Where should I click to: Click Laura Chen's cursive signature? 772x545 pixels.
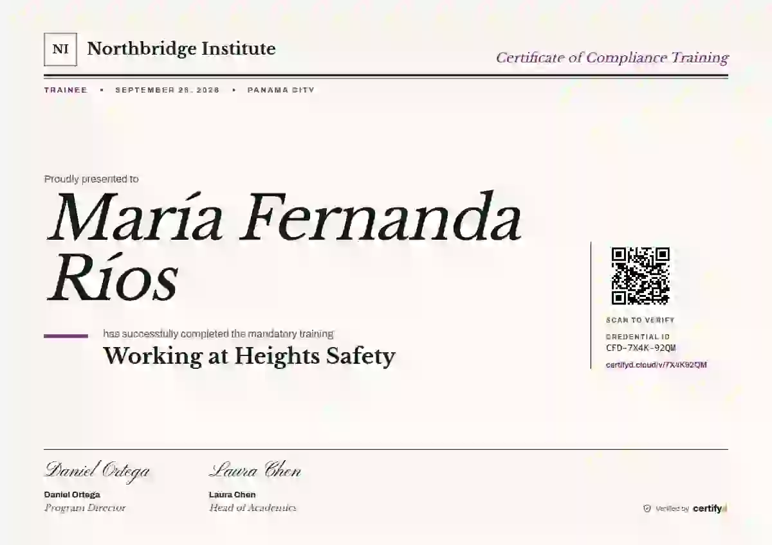[x=255, y=470]
